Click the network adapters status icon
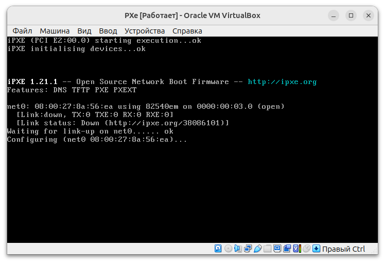The image size is (385, 263). [248, 249]
